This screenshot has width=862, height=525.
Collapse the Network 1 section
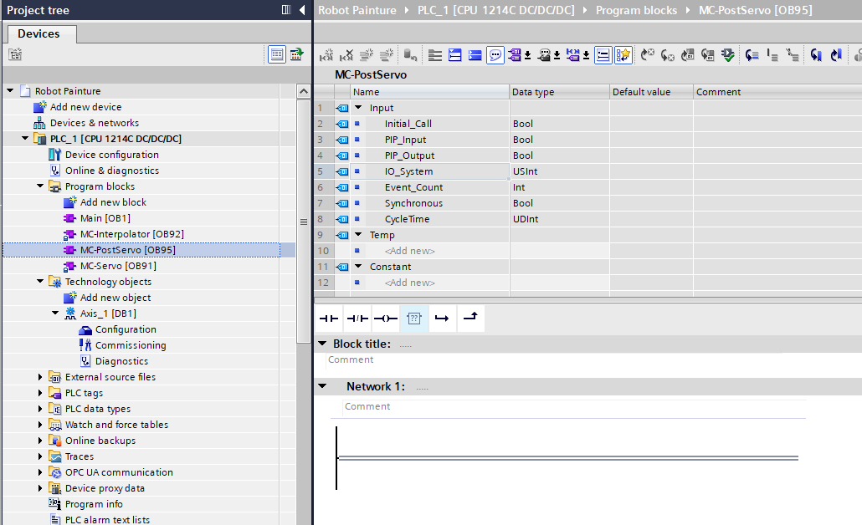point(322,386)
